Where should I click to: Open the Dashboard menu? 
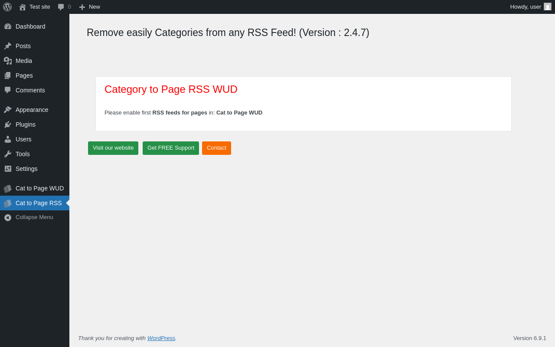click(35, 26)
